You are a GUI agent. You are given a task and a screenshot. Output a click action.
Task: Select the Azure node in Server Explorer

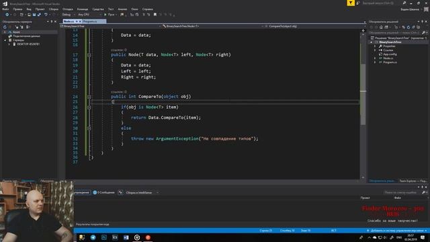(16, 32)
